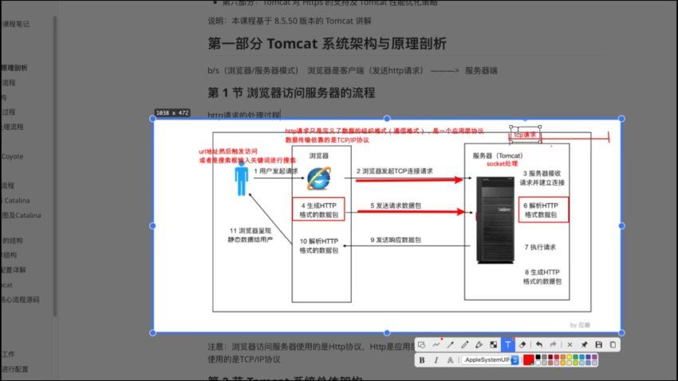Screen dimensions: 678x381
Task: Click the blue user figure in diagram
Action: click(x=241, y=179)
